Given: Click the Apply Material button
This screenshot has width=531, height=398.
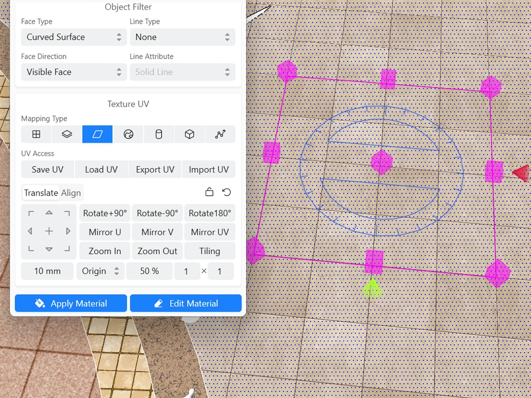Looking at the screenshot, I should click(71, 303).
